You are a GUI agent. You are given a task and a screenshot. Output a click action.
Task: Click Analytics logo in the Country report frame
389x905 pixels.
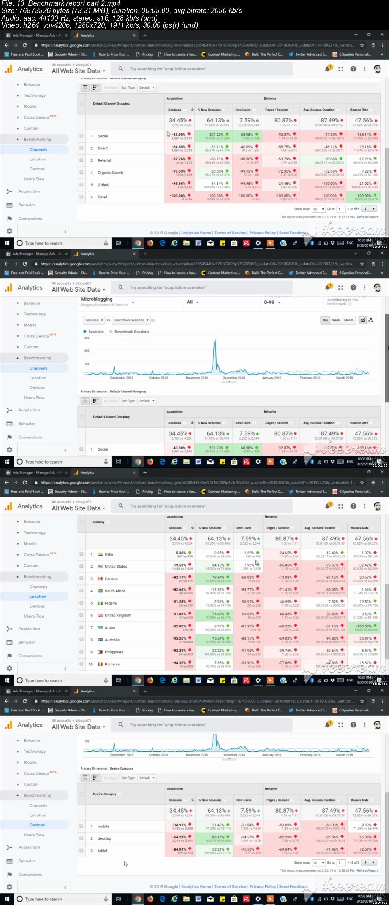8,506
